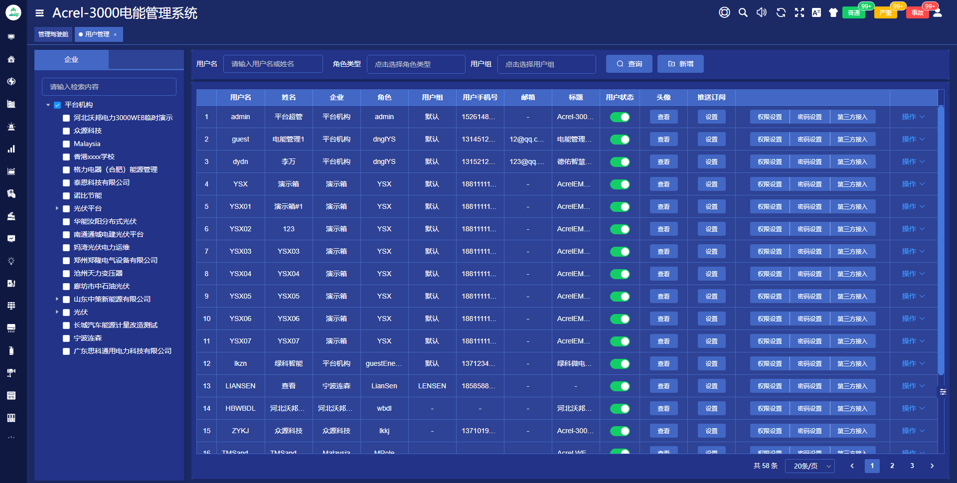The height and width of the screenshot is (483, 957).
Task: Open the fire extinguisher icon in sidebar
Action: [x=11, y=350]
